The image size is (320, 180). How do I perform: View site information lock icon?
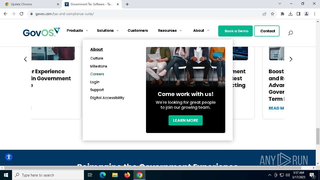pos(31,14)
